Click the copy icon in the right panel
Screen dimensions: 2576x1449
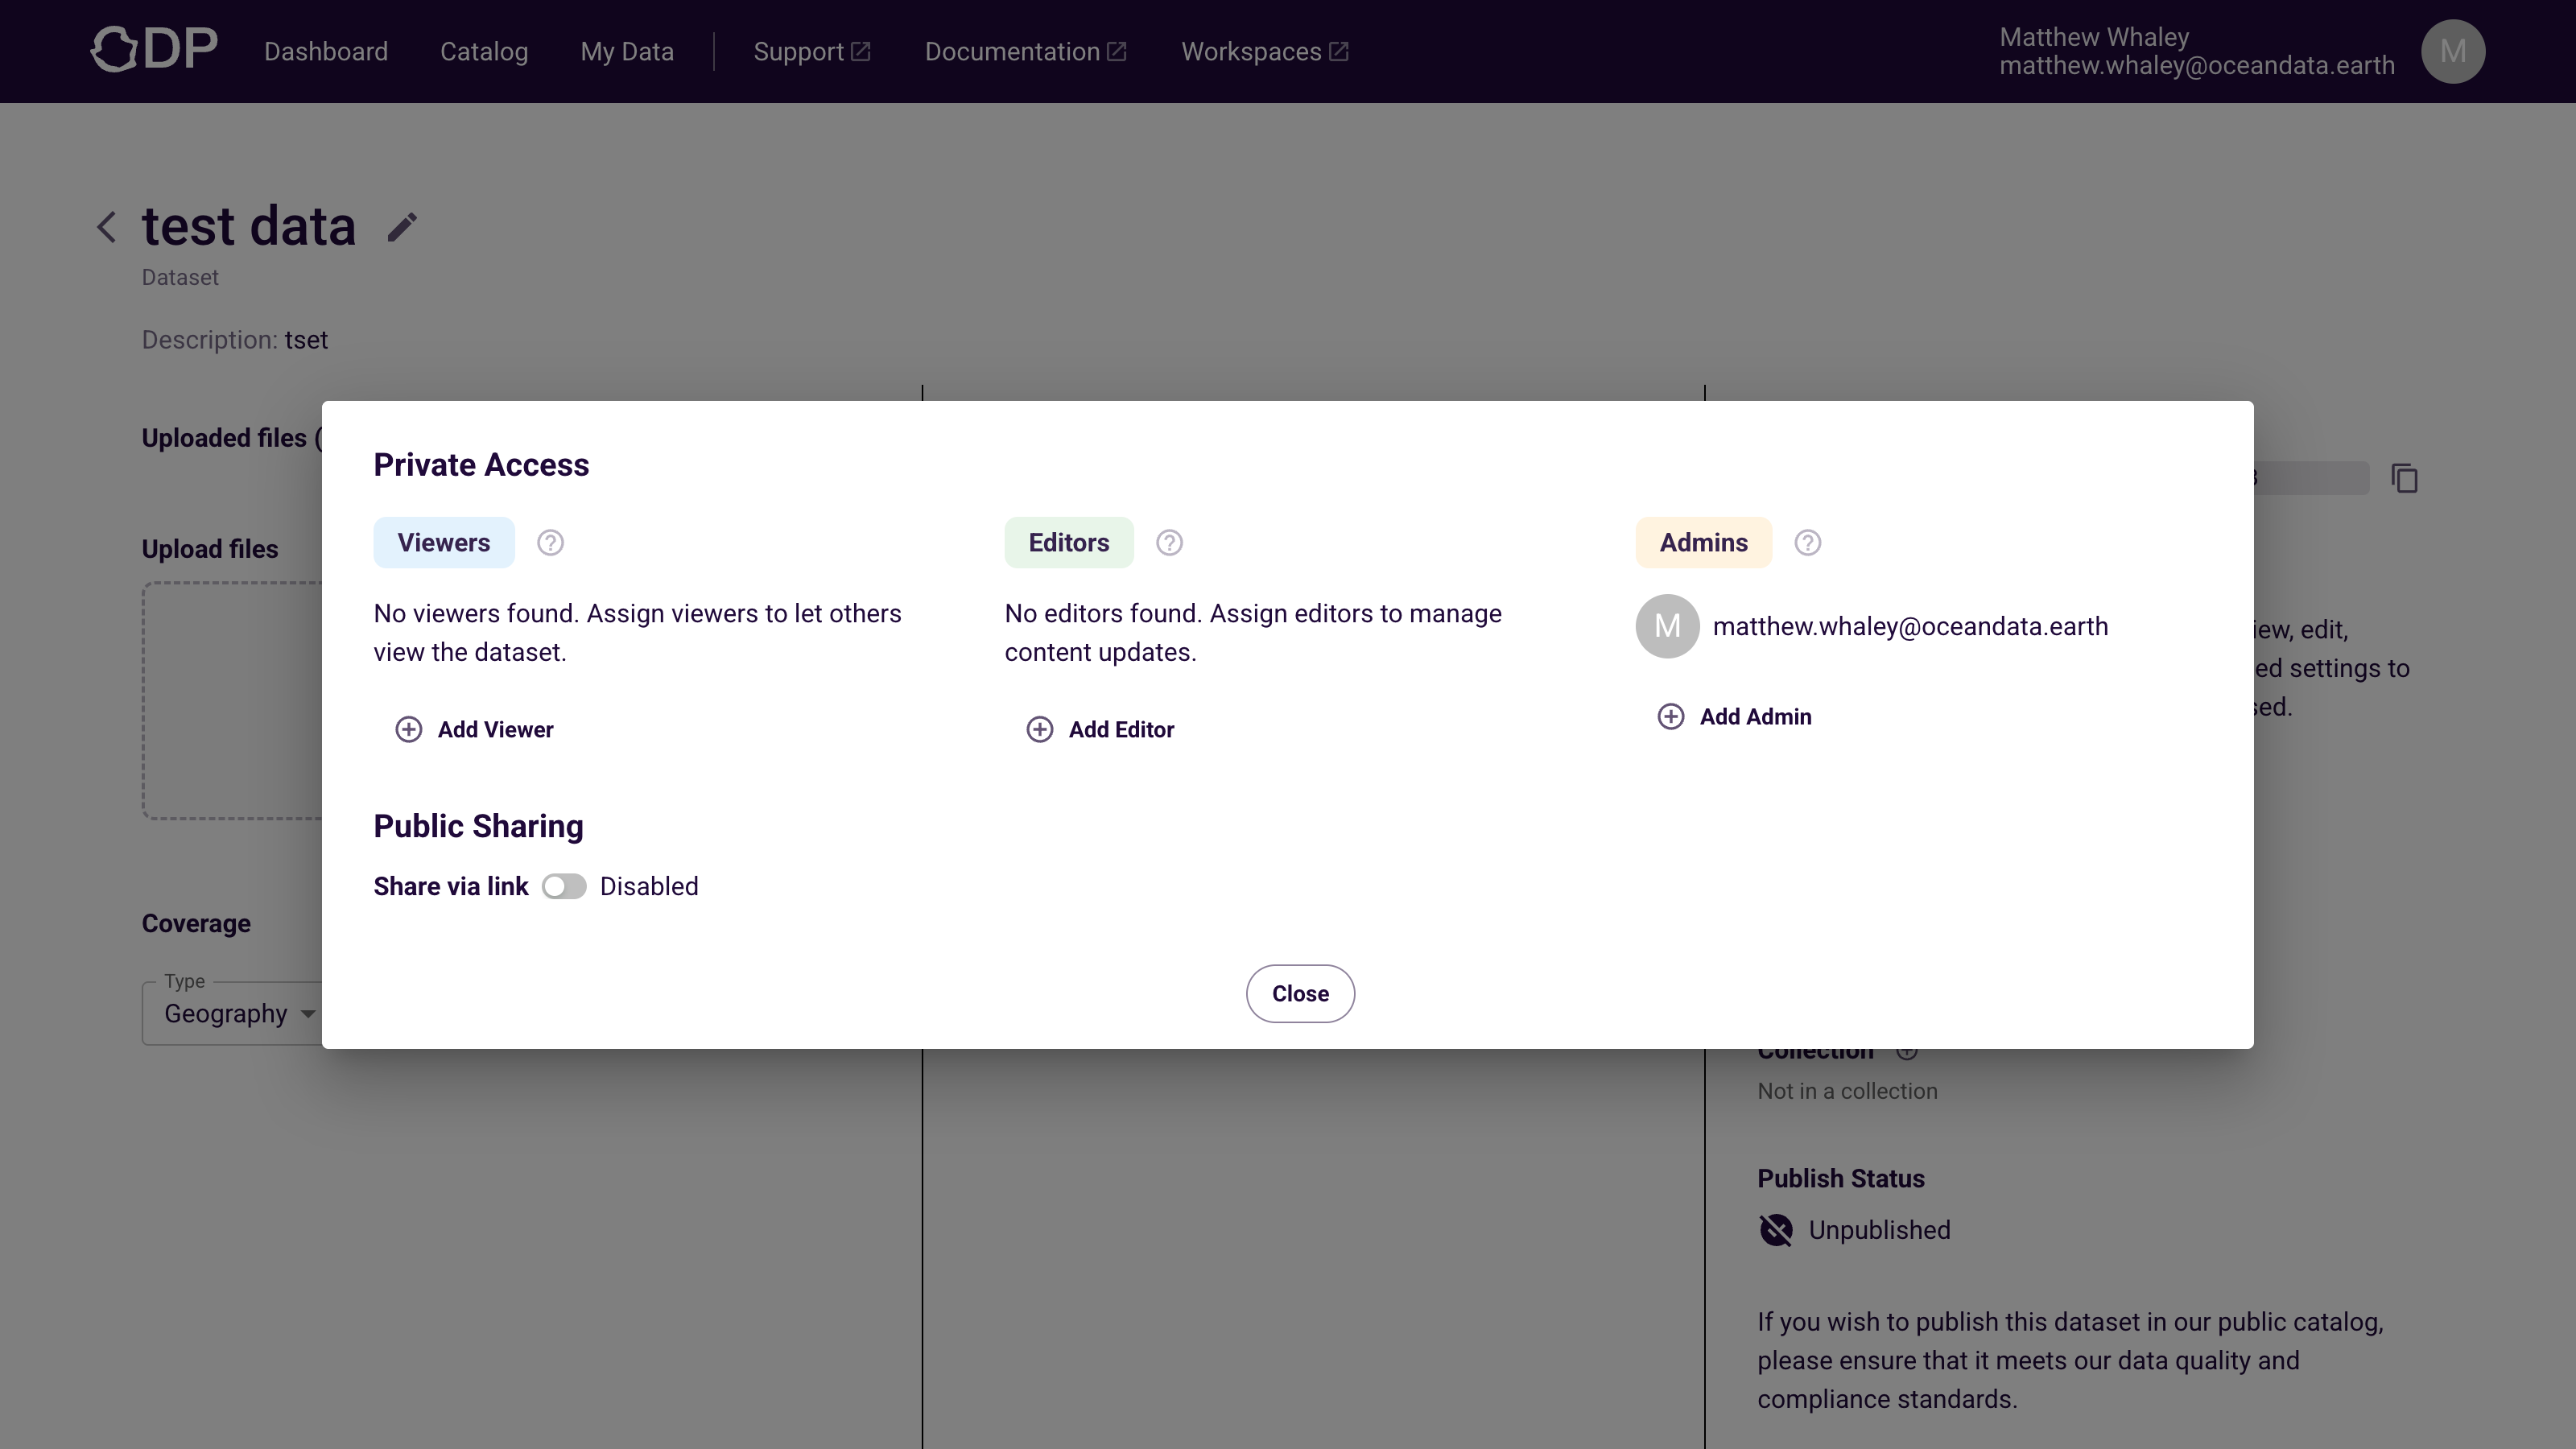point(2405,479)
